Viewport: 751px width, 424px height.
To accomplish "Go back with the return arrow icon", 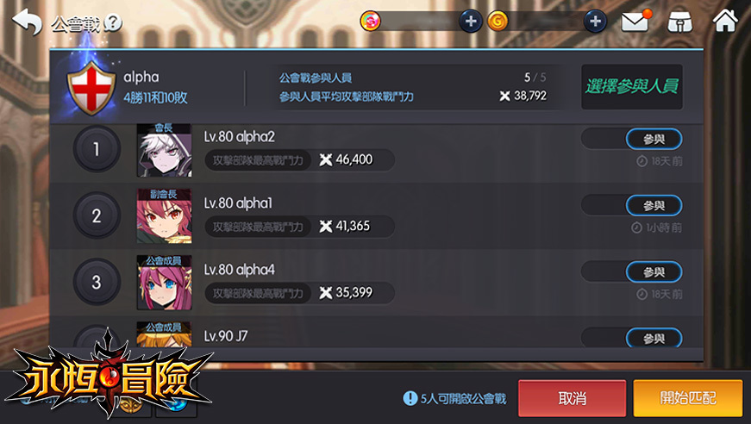I will (28, 22).
